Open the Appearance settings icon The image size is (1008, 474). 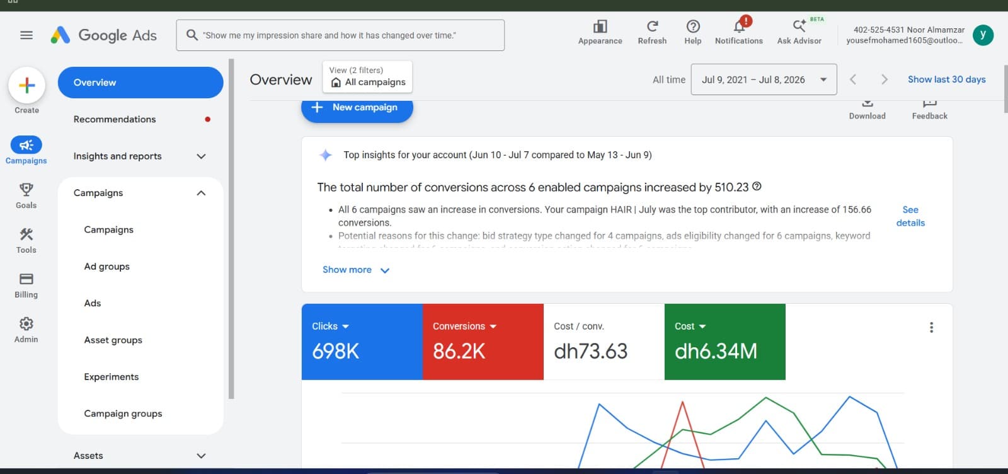(600, 32)
